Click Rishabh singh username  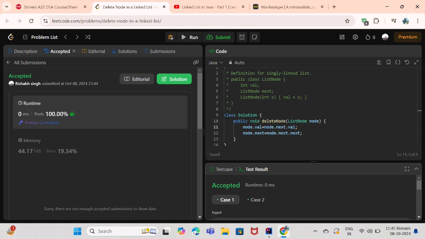[28, 84]
